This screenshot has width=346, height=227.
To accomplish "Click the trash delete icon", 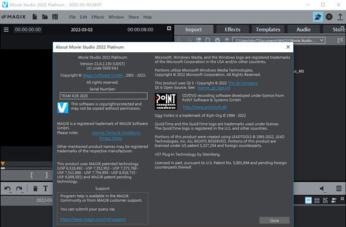I will tap(35, 189).
